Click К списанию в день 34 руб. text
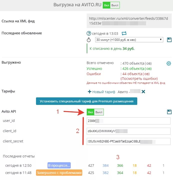This screenshot has height=180, width=173. (x=112, y=49)
